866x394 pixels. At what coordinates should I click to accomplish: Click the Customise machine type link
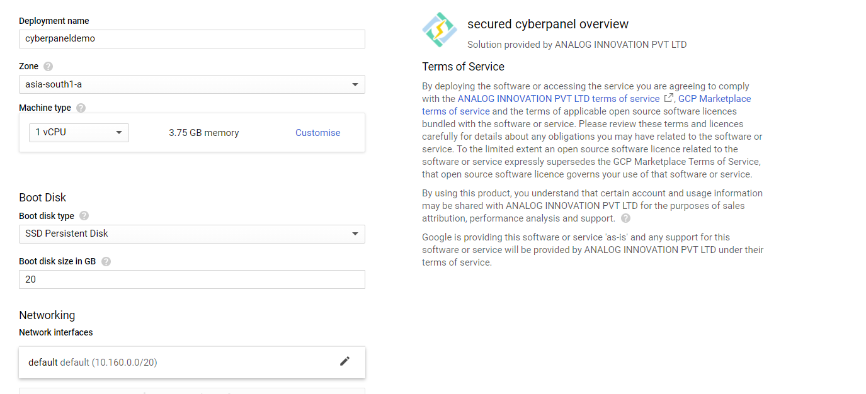[318, 133]
